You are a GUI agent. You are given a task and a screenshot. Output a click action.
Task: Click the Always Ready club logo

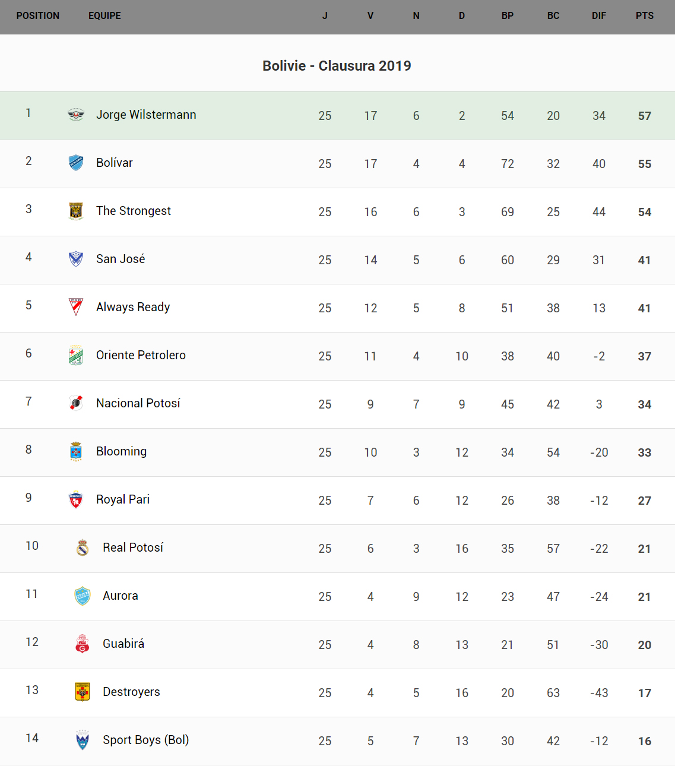[76, 307]
